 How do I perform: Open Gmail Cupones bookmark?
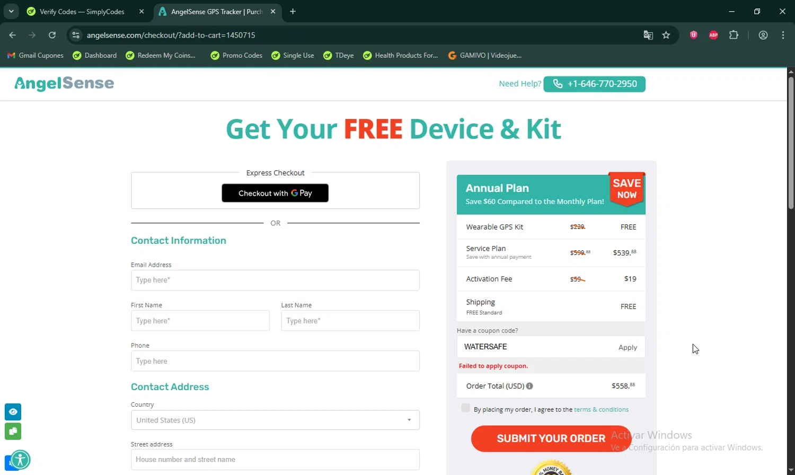coord(36,55)
